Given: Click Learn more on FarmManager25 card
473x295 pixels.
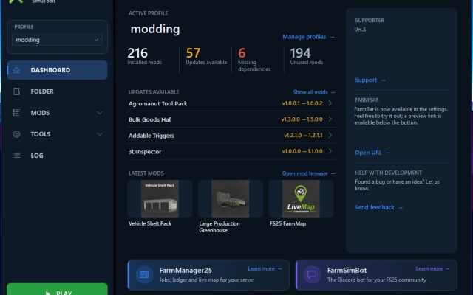Looking at the screenshot, I should click(265, 268).
